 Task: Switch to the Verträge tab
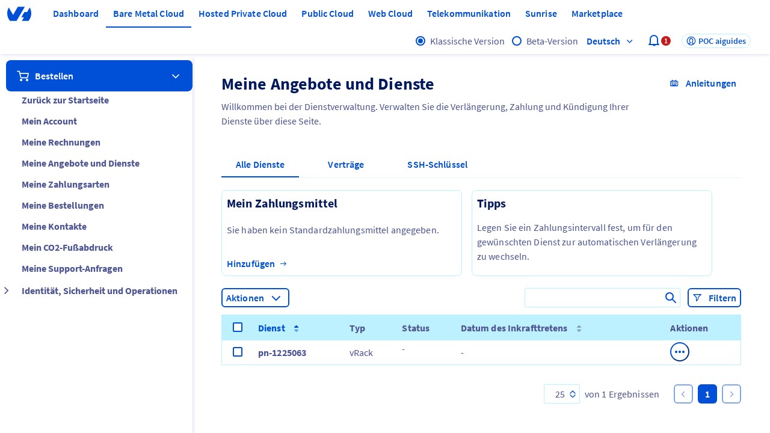[346, 164]
